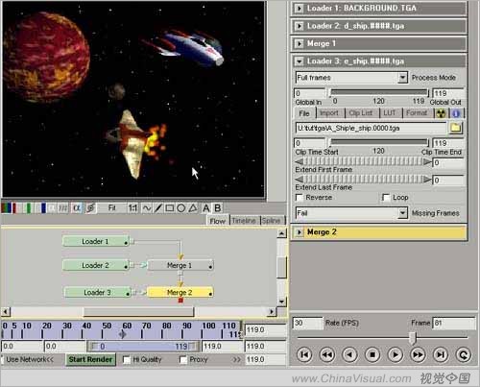The image size is (480, 387).
Task: Open the Spline tab
Action: [x=272, y=221]
